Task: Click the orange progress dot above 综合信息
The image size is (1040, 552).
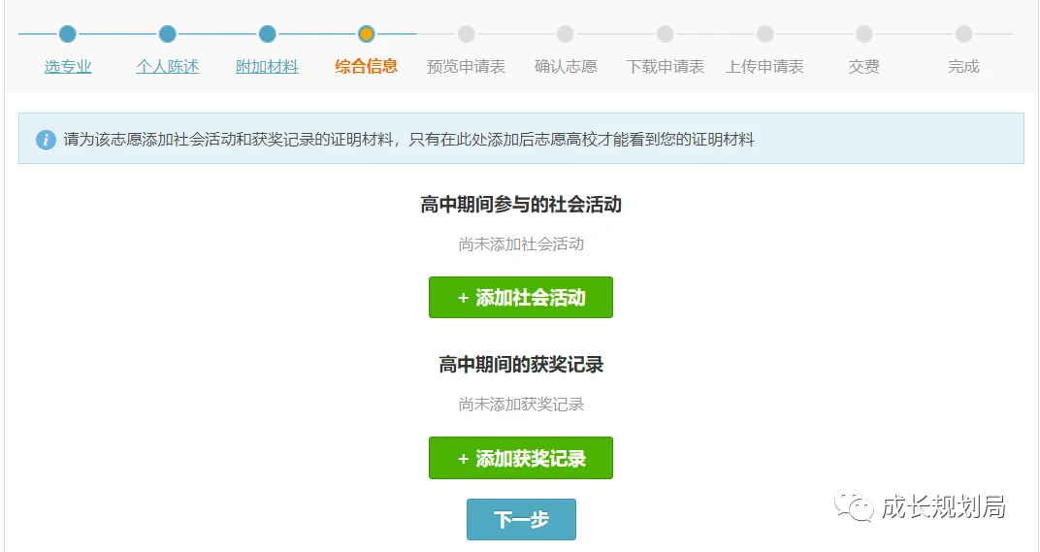Action: tap(366, 34)
